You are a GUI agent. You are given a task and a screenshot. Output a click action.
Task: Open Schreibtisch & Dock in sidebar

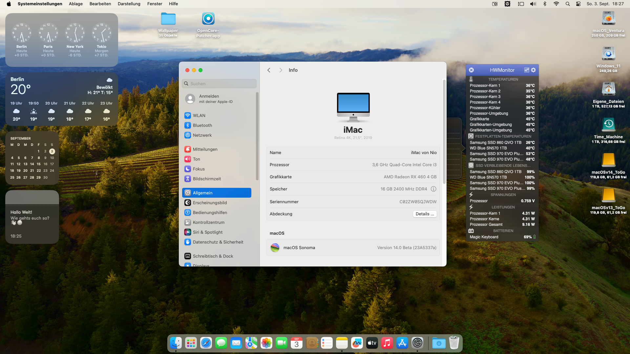click(x=217, y=256)
